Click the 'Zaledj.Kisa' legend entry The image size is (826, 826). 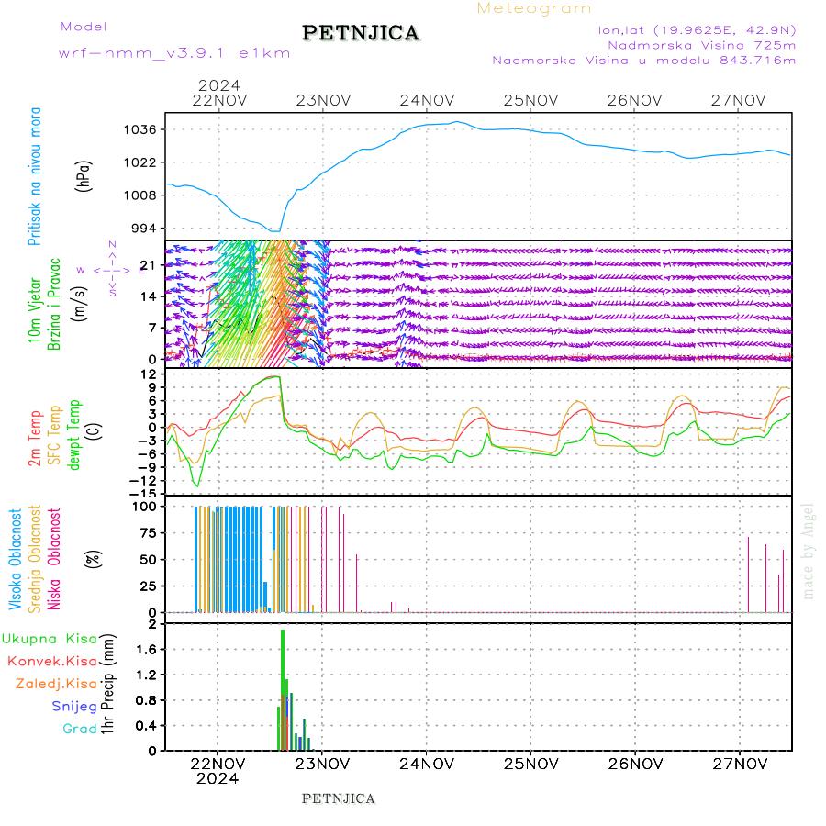tap(56, 685)
